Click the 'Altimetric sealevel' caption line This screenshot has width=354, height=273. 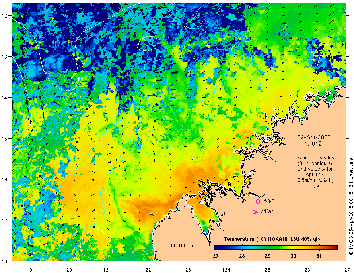[x=318, y=158]
